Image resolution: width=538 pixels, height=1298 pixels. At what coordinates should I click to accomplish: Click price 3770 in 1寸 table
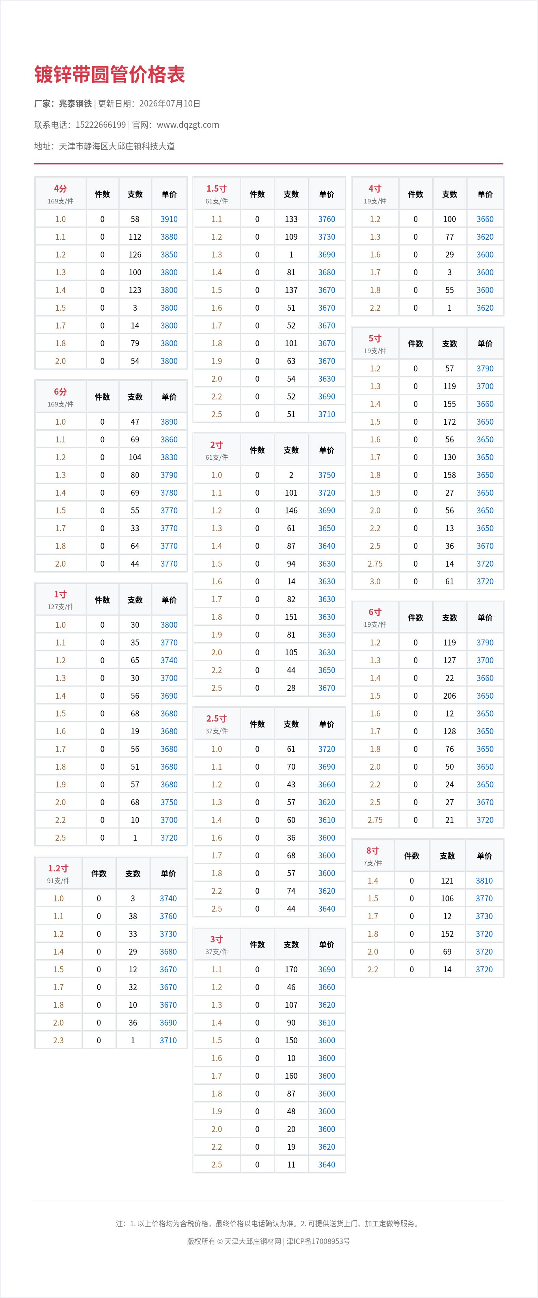pos(169,642)
